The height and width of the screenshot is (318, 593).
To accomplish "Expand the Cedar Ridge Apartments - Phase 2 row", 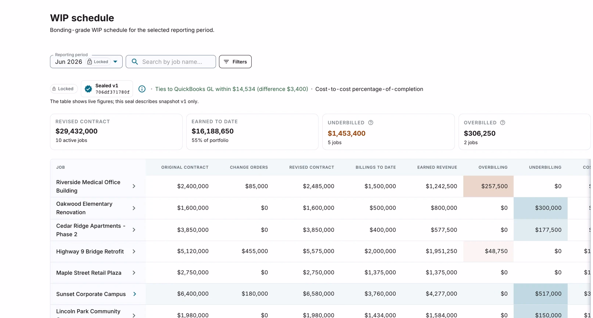I will [x=134, y=230].
